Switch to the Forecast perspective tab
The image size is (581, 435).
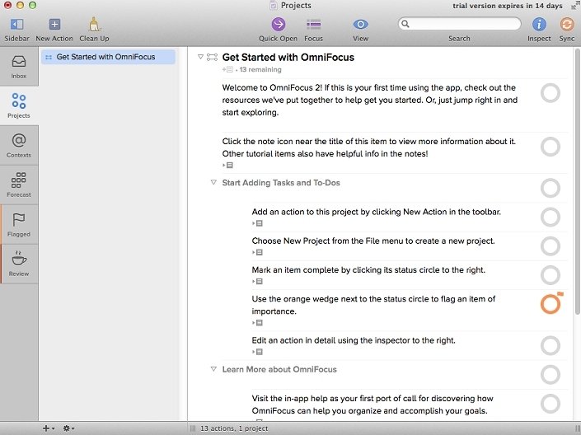pyautogui.click(x=19, y=185)
